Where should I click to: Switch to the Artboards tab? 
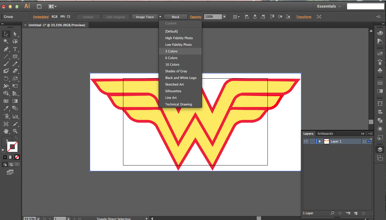click(325, 134)
